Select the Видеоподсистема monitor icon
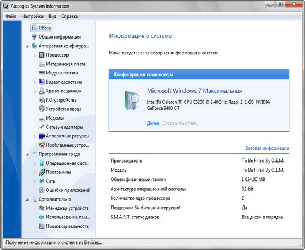The width and height of the screenshot is (305, 250). click(41, 82)
